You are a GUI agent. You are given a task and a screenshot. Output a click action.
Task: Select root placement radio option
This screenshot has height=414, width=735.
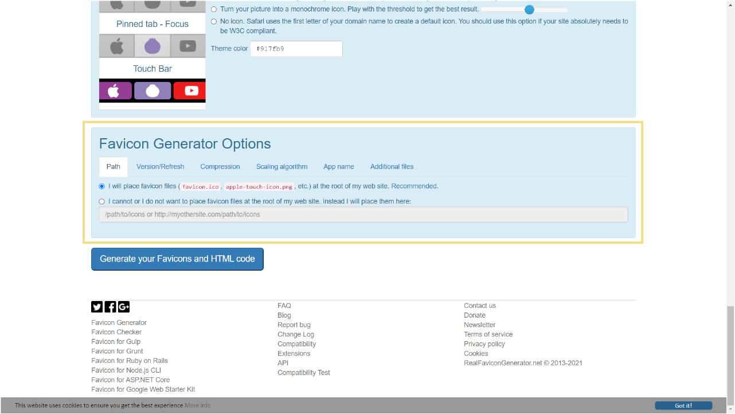click(102, 186)
